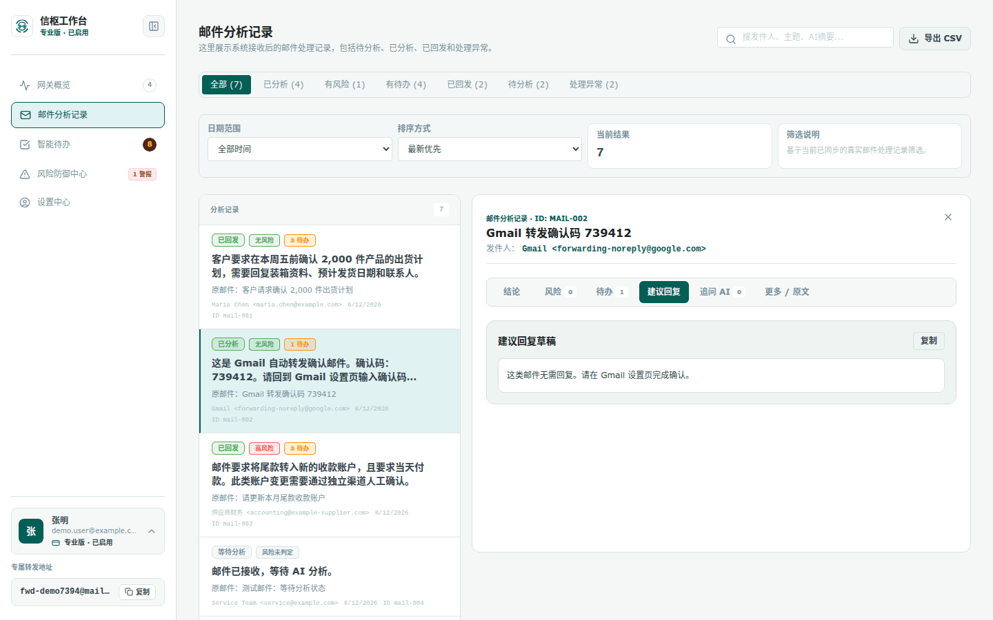Switch to the 结论 detail tab
This screenshot has height=620, width=993.
pyautogui.click(x=512, y=292)
